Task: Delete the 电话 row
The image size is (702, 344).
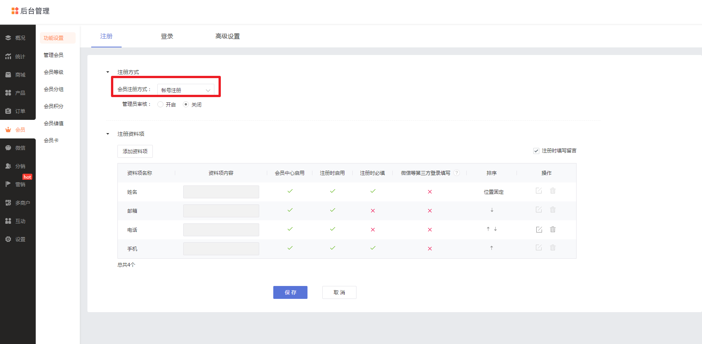Action: tap(553, 229)
